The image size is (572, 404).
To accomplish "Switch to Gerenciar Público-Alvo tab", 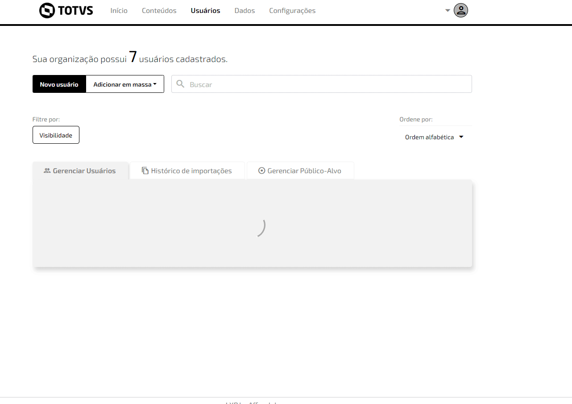I will point(300,171).
